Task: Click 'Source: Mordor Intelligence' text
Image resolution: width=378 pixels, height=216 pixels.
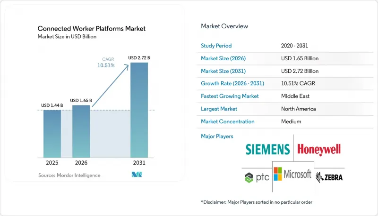Action: pyautogui.click(x=69, y=176)
